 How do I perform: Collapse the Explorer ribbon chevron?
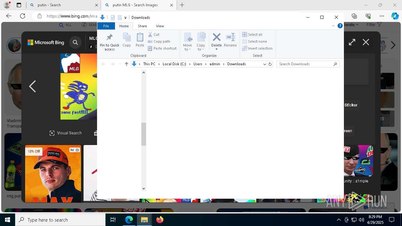(x=333, y=26)
